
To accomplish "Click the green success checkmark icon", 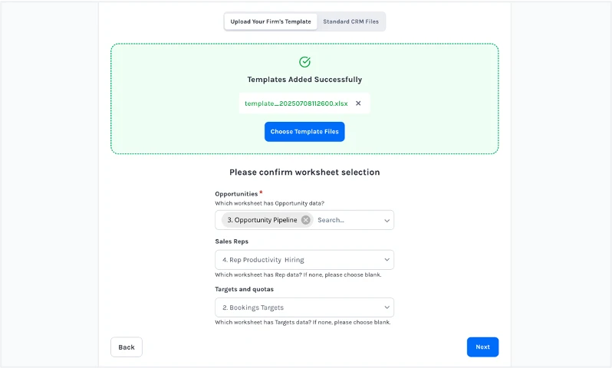I will 304,62.
